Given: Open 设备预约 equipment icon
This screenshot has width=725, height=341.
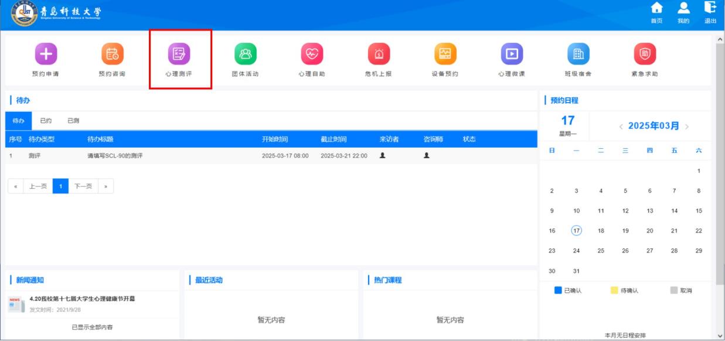Looking at the screenshot, I should click(x=444, y=54).
